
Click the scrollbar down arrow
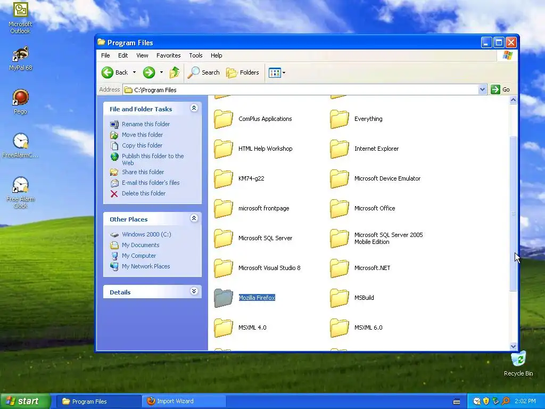pyautogui.click(x=513, y=346)
